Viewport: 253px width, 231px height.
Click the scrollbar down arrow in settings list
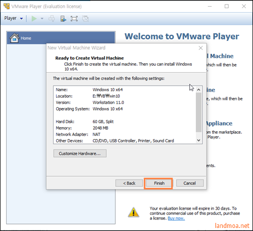point(199,140)
